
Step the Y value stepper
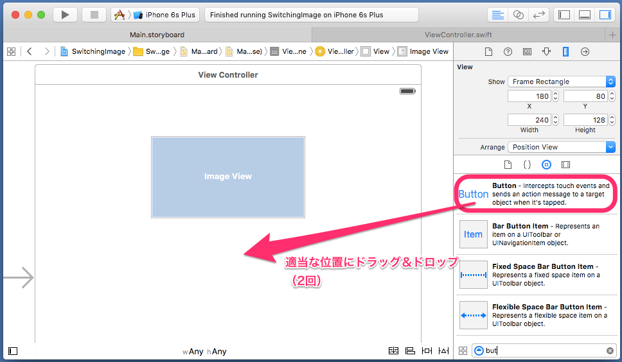click(612, 96)
